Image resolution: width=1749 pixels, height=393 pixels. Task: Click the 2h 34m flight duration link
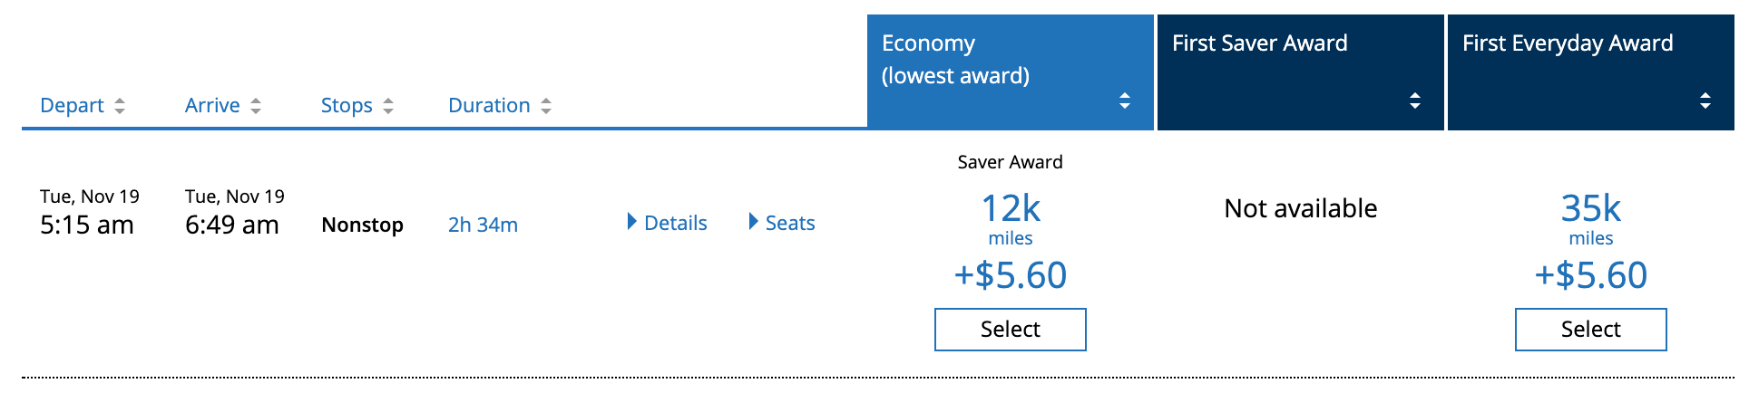point(483,225)
